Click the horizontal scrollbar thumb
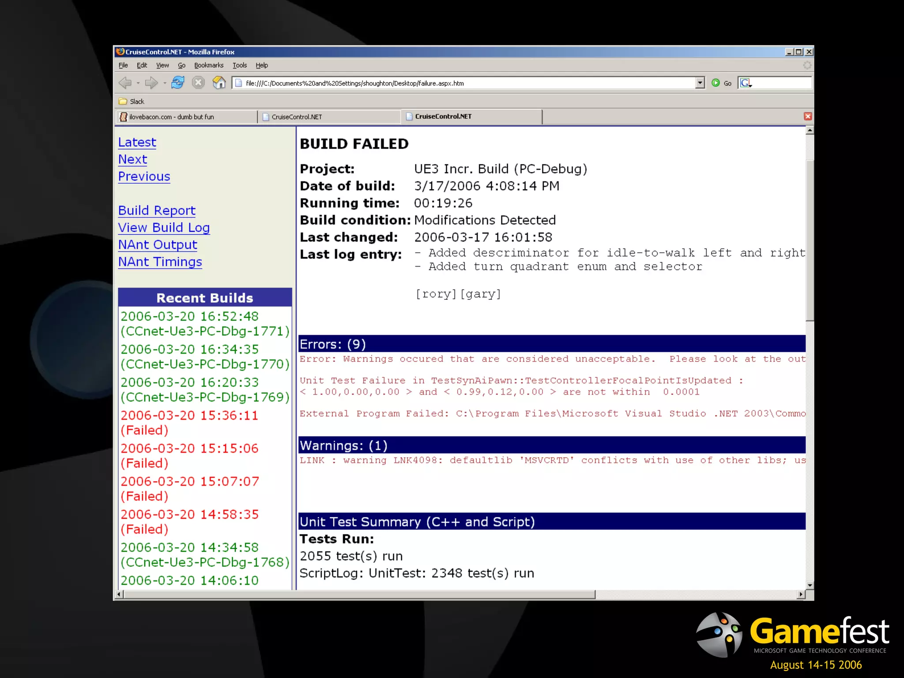The width and height of the screenshot is (904, 678). pyautogui.click(x=359, y=595)
